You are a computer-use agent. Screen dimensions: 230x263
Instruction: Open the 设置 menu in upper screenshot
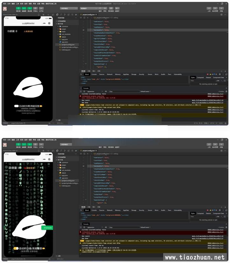tap(39, 3)
